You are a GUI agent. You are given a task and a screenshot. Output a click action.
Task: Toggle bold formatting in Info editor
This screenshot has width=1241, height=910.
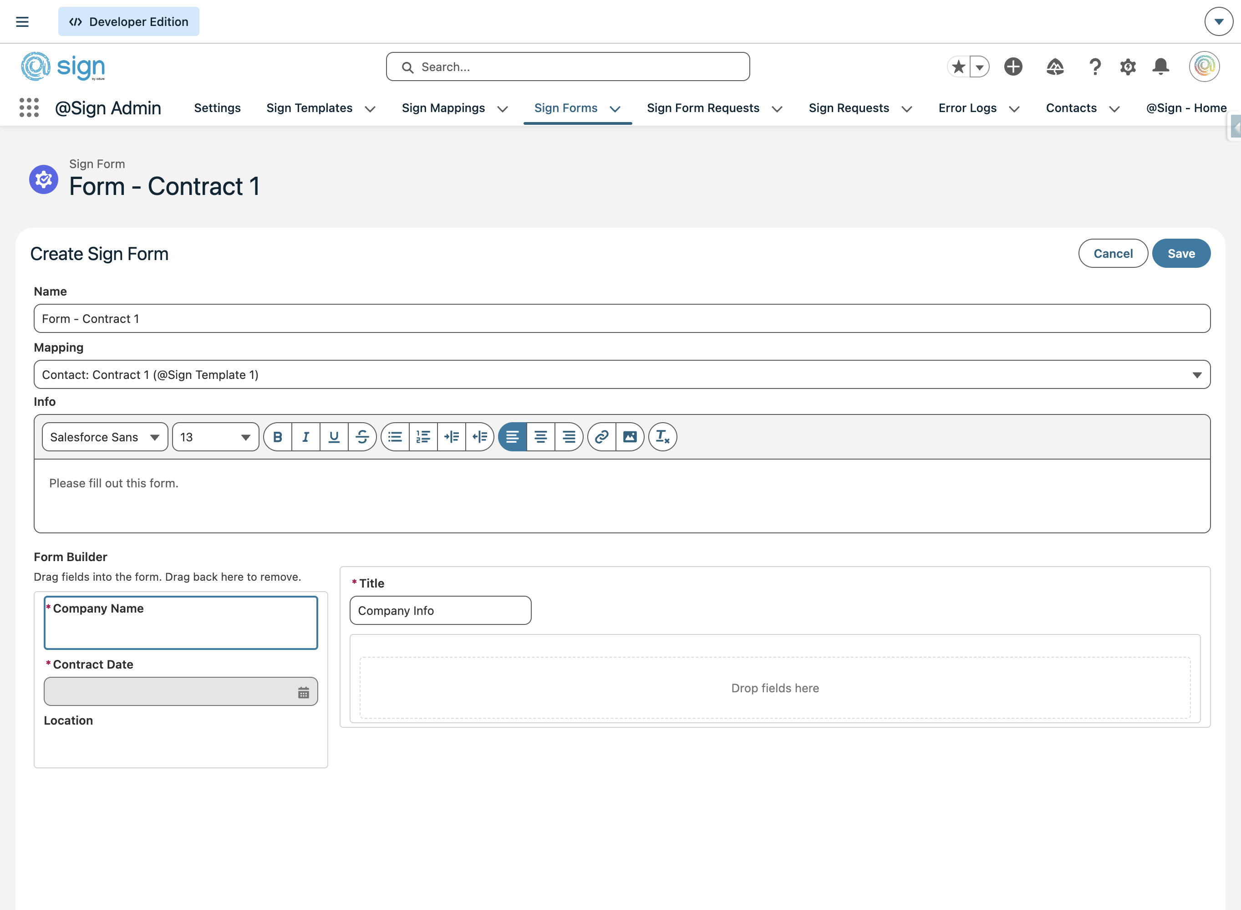click(278, 437)
